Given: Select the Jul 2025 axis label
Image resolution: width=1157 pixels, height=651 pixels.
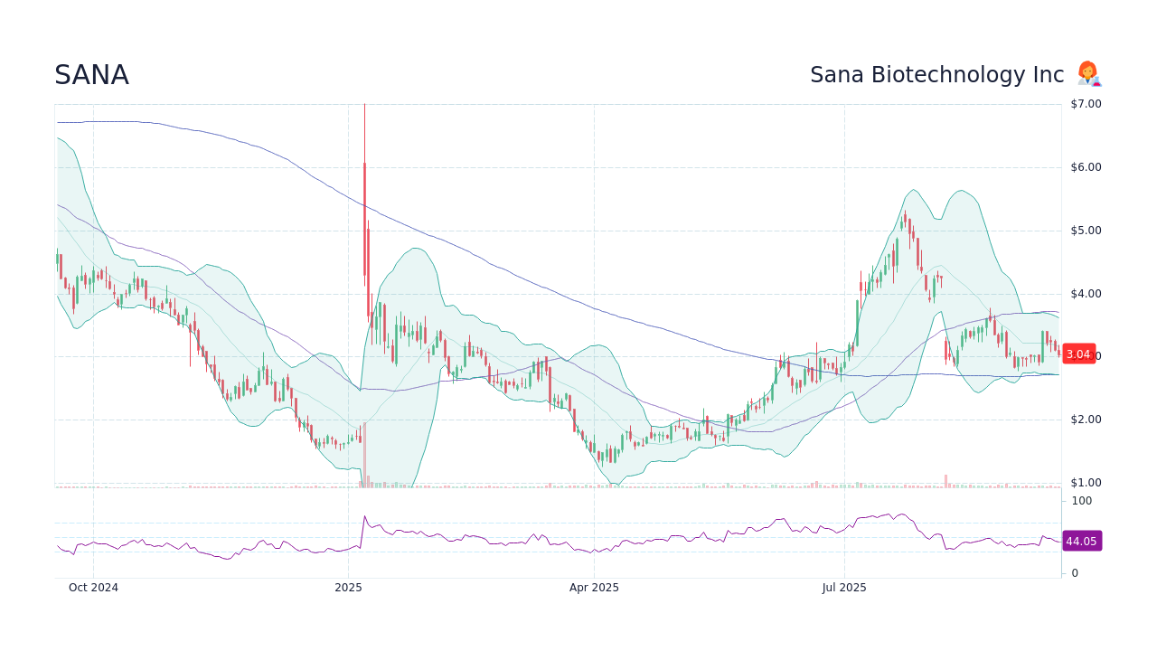Looking at the screenshot, I should point(845,588).
